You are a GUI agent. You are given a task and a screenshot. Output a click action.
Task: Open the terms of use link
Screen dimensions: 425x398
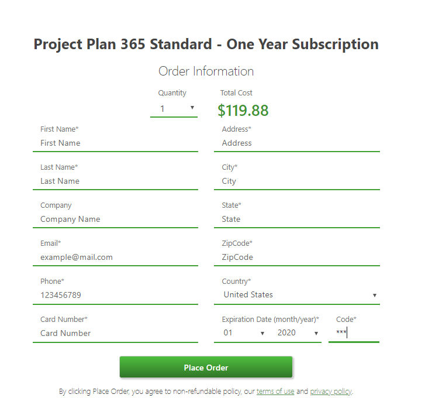[275, 392]
